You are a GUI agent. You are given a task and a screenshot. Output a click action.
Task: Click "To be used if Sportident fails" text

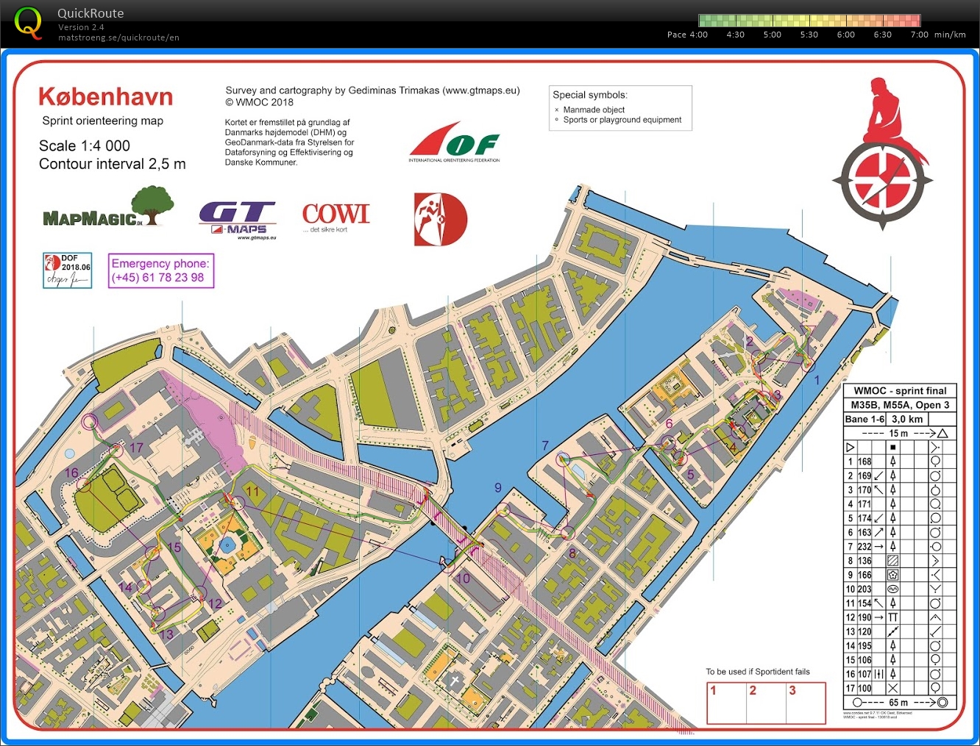click(758, 672)
